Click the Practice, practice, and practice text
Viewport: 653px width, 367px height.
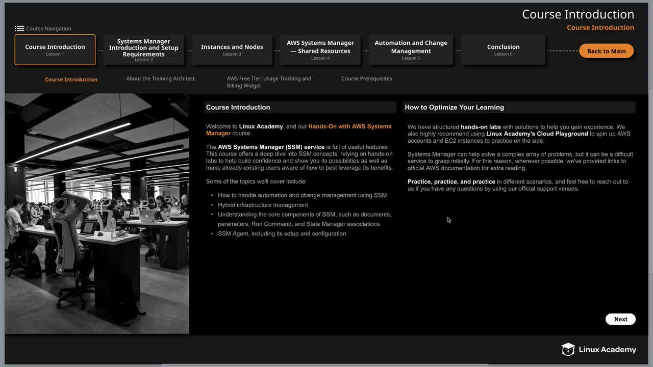pos(451,181)
